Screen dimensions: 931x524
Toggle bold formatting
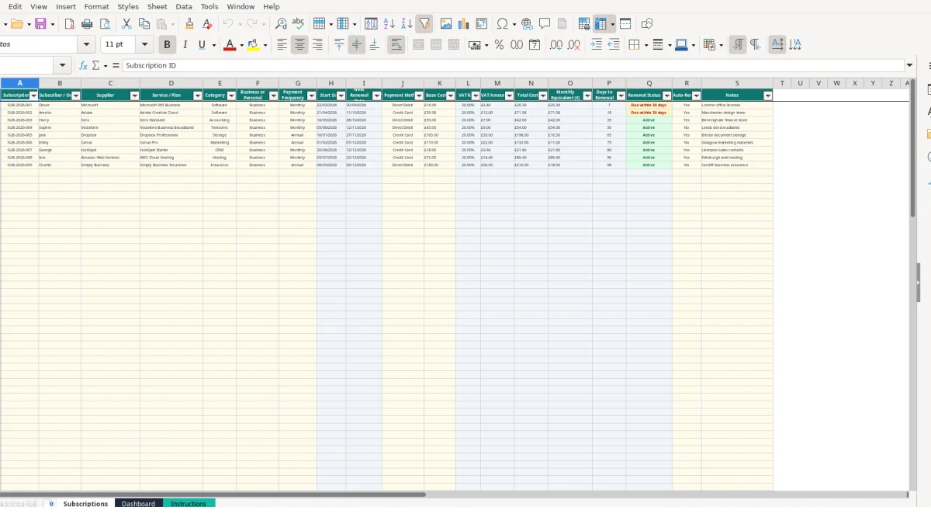[167, 45]
